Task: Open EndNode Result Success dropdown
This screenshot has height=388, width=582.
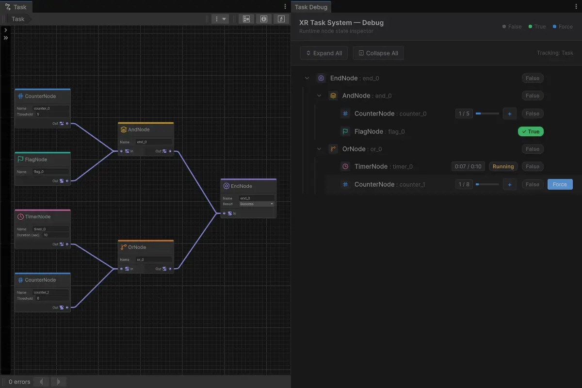Action: coord(257,204)
